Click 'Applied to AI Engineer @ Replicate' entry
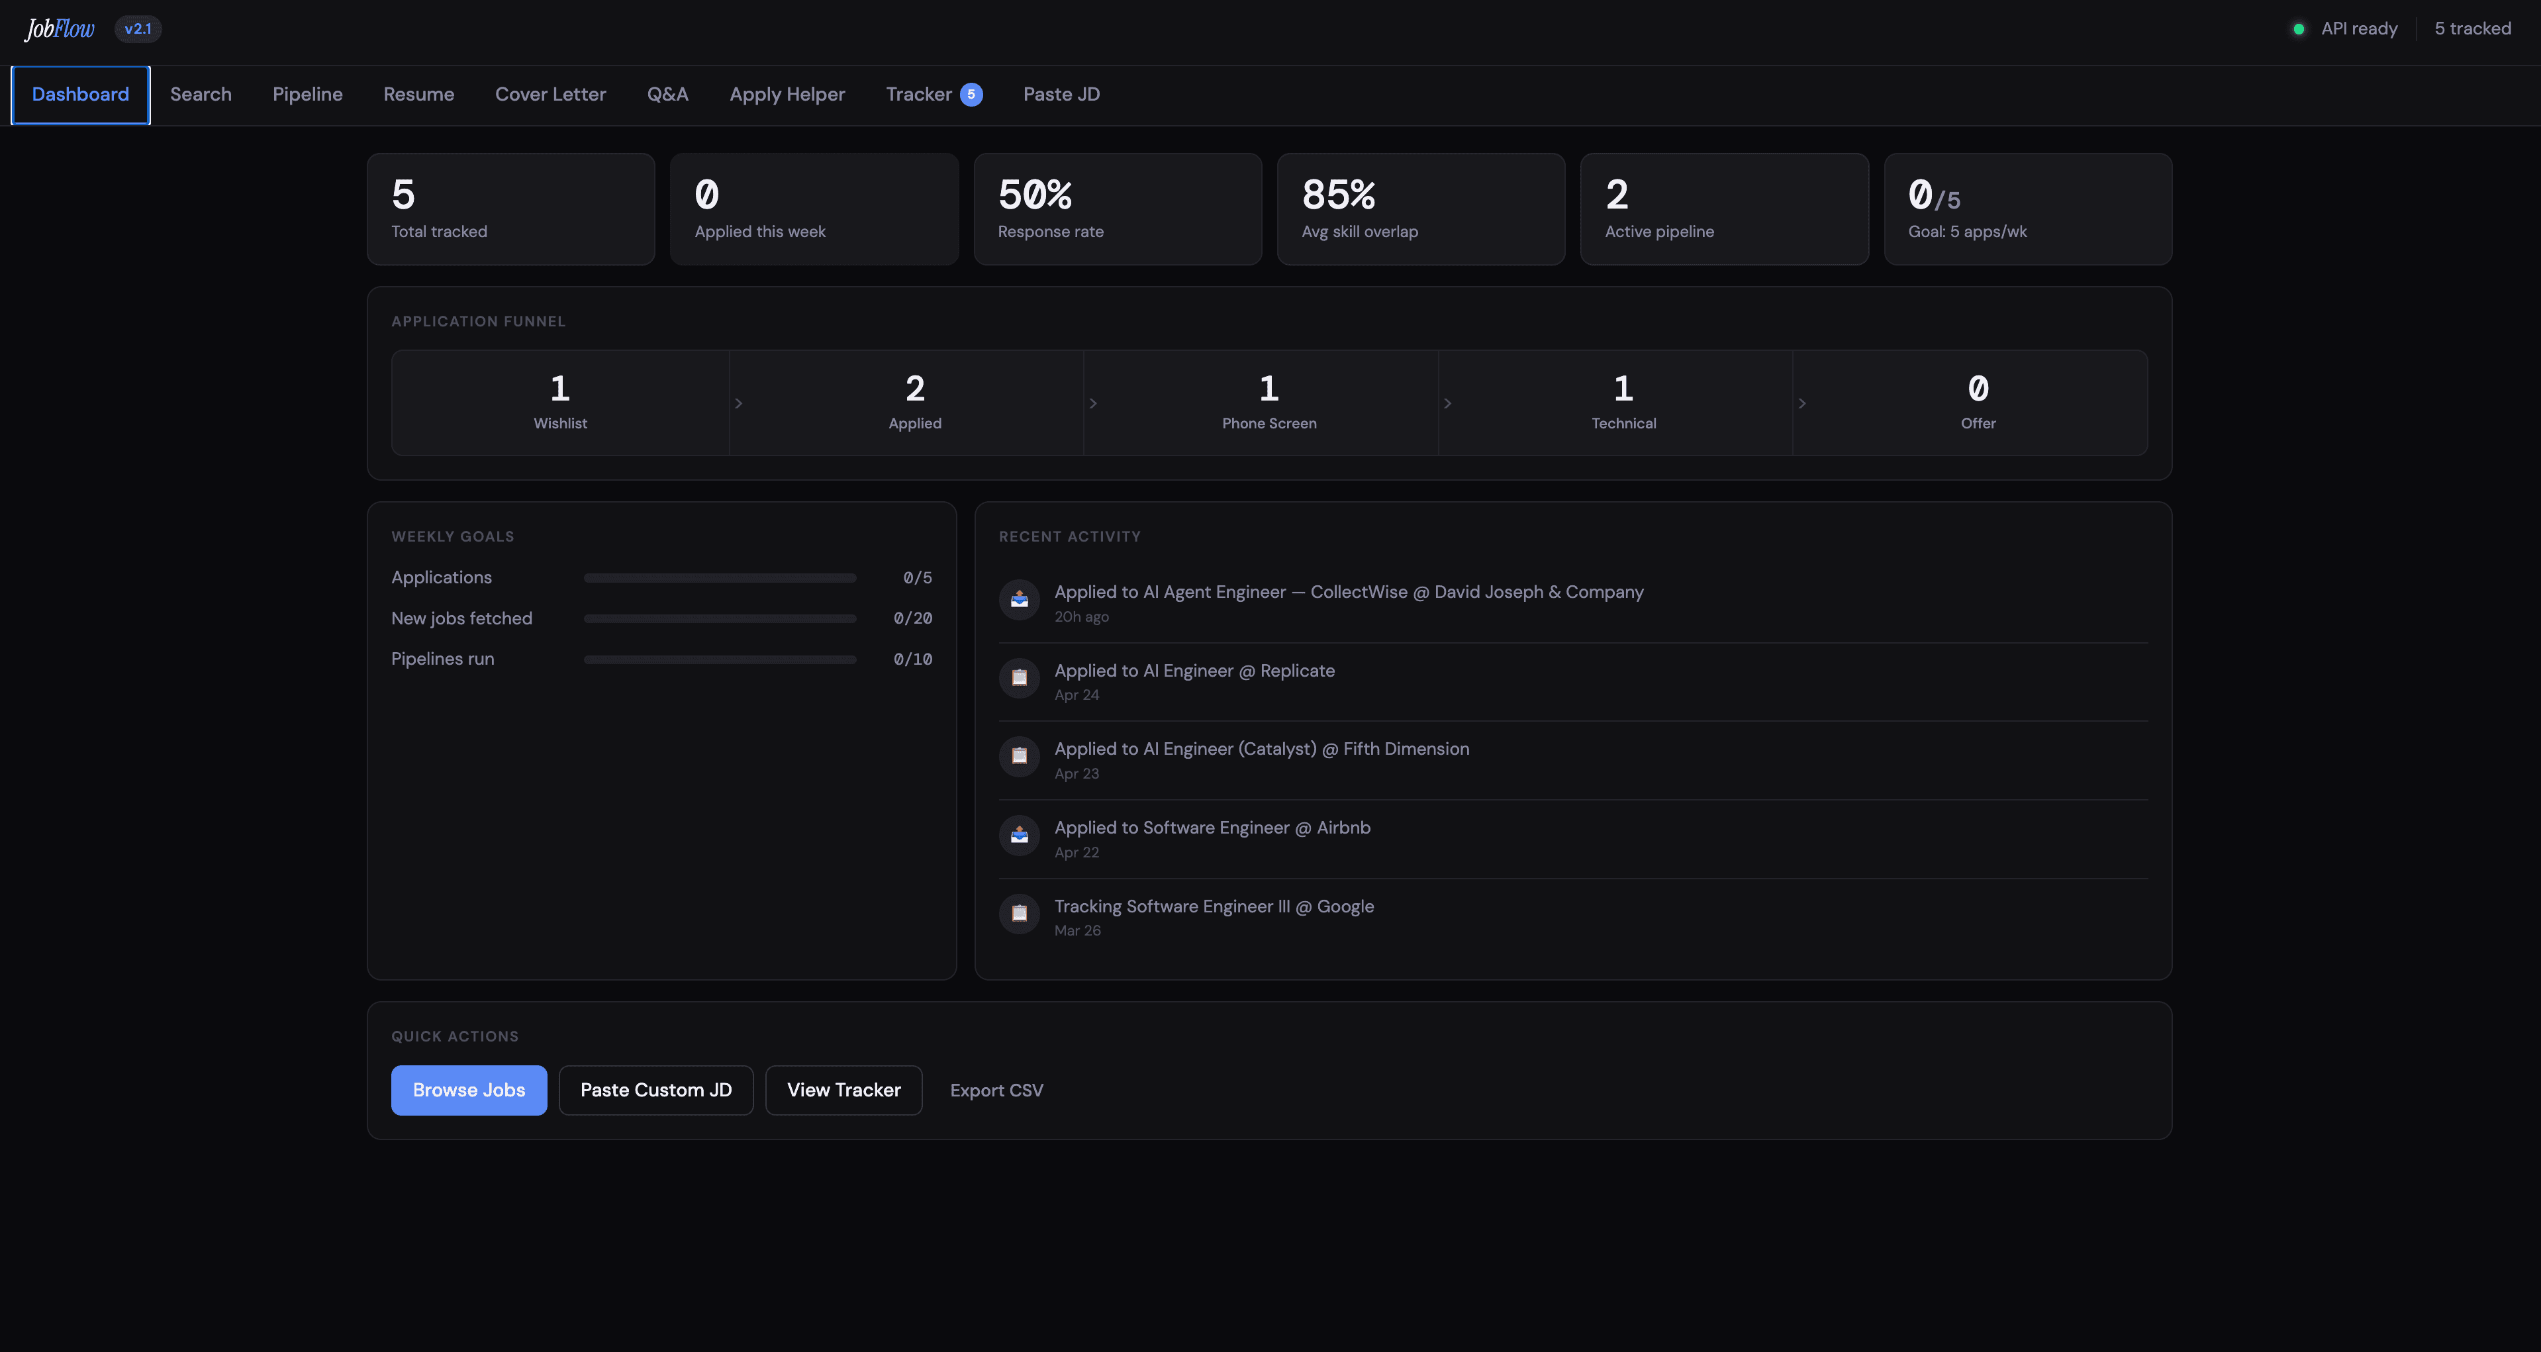Viewport: 2541px width, 1352px height. coord(1573,681)
